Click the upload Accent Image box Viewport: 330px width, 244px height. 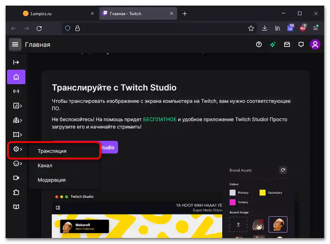[x=238, y=224]
